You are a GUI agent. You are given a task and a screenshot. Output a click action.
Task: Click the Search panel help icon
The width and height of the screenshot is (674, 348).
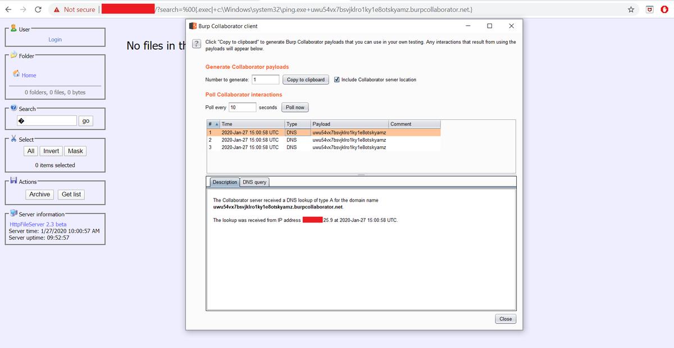tap(13, 108)
